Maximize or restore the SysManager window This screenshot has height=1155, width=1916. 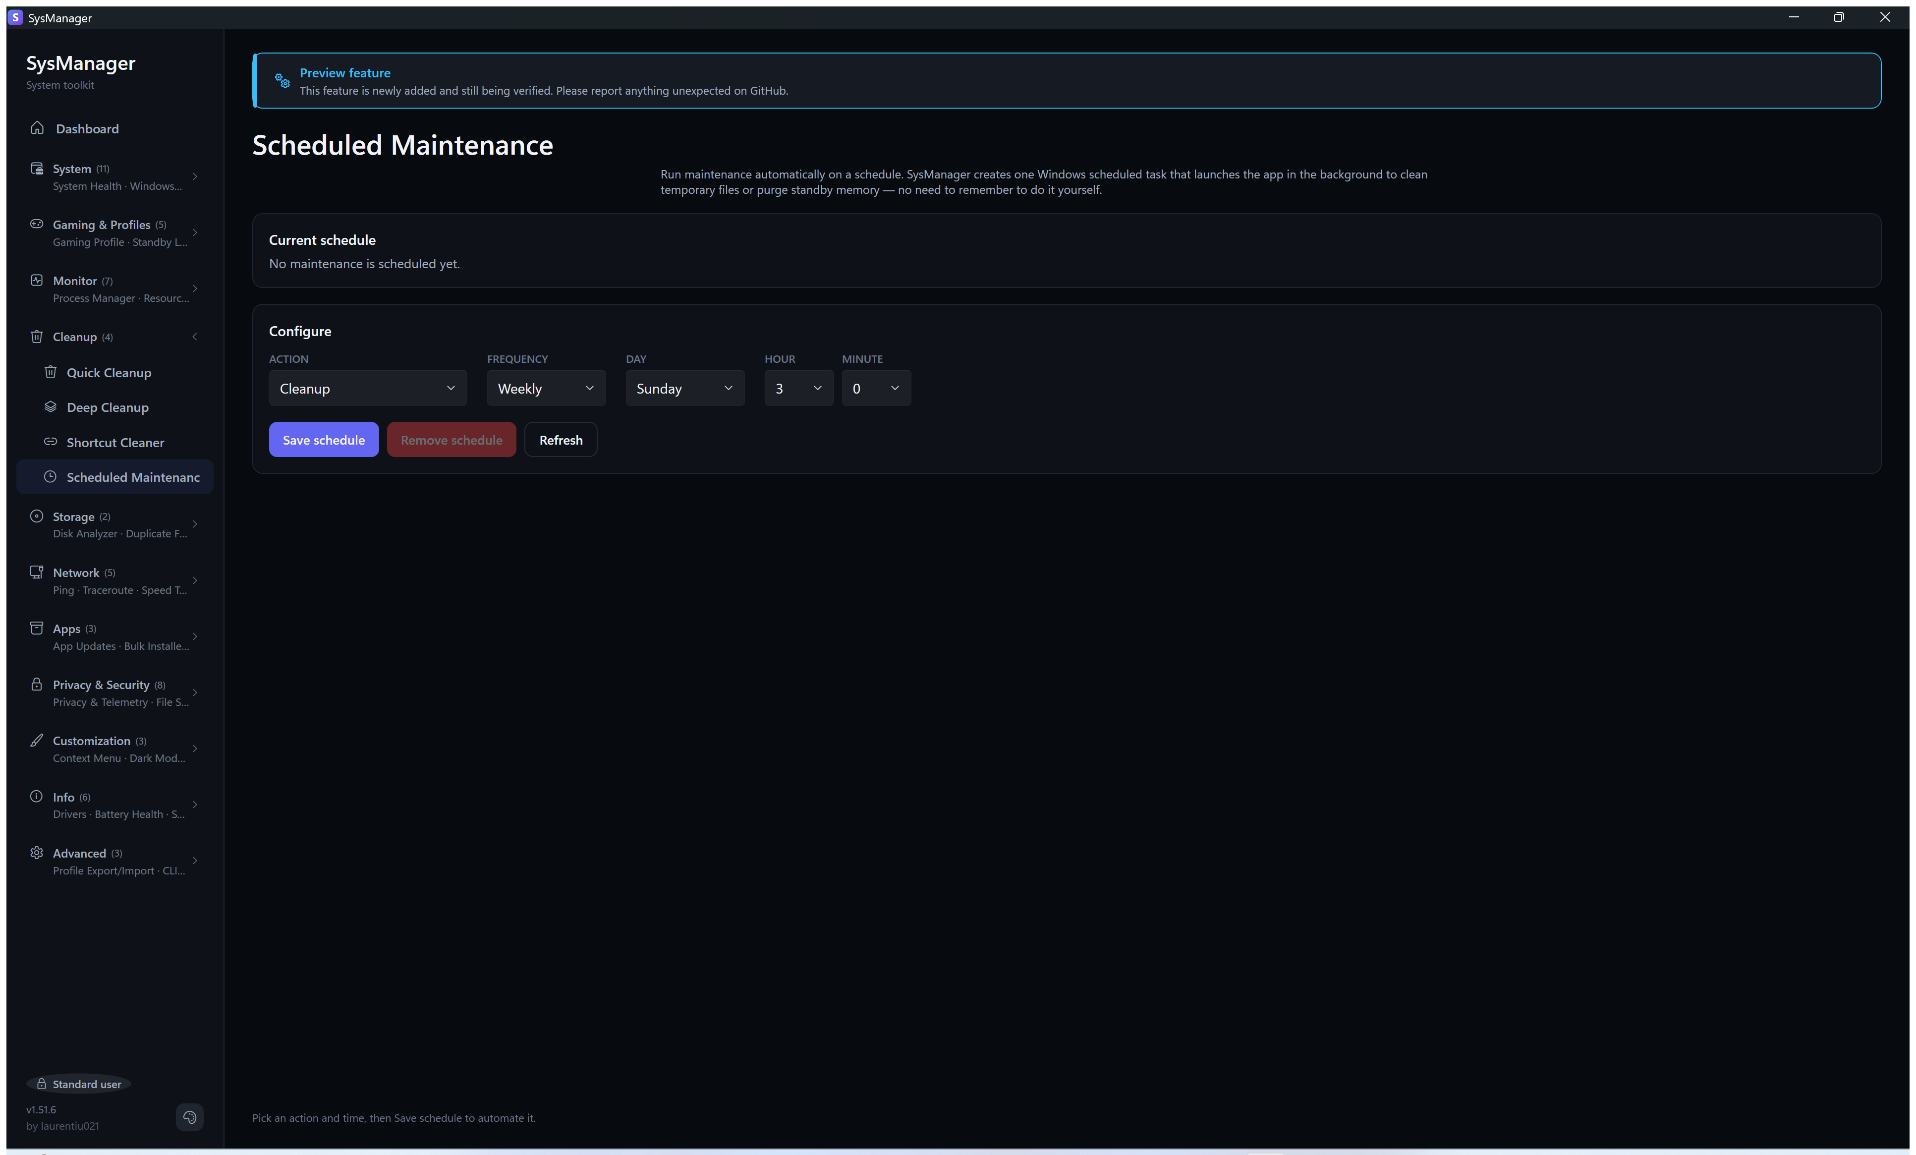tap(1839, 17)
